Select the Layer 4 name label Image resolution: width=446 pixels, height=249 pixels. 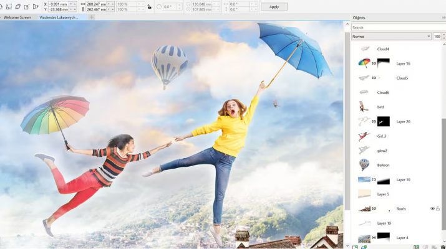(402, 238)
